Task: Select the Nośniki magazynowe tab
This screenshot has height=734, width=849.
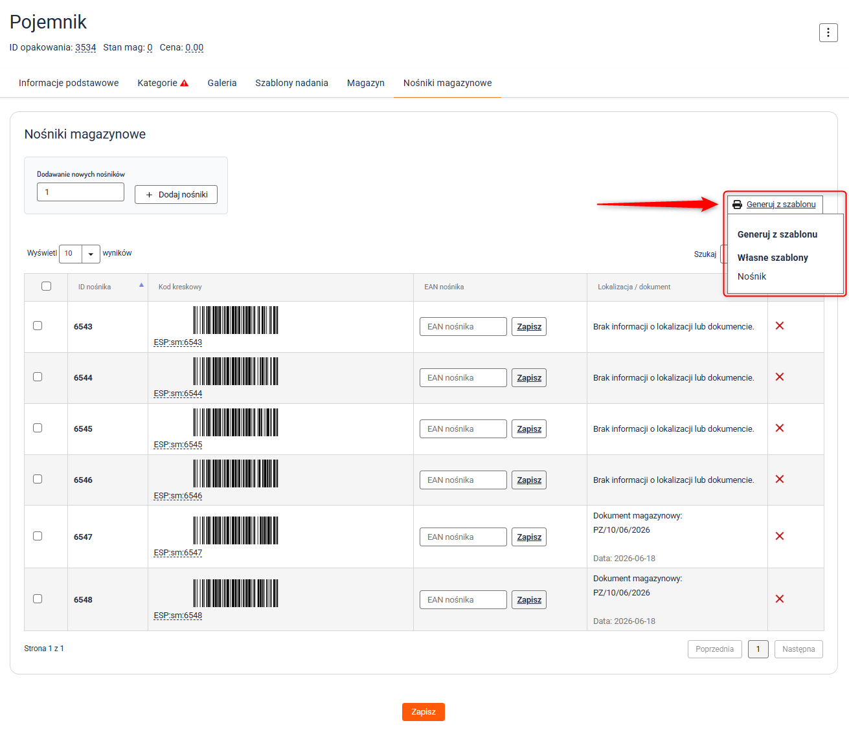Action: tap(447, 83)
